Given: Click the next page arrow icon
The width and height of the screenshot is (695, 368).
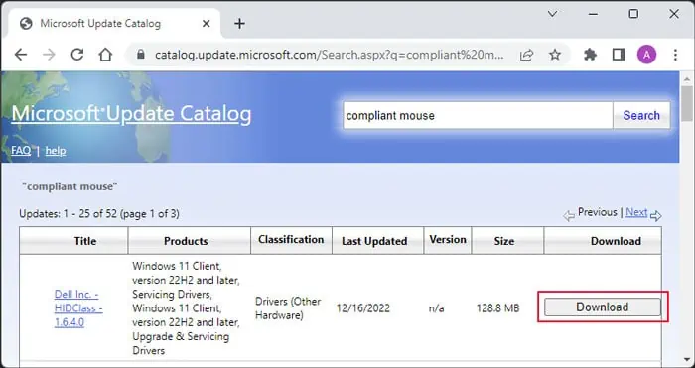Looking at the screenshot, I should coord(656,216).
